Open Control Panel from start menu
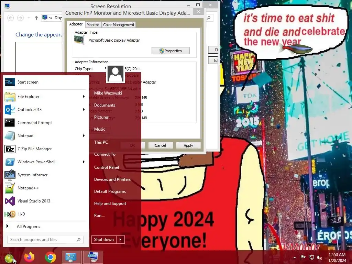Viewport: 352px width, 264px height. (x=107, y=167)
